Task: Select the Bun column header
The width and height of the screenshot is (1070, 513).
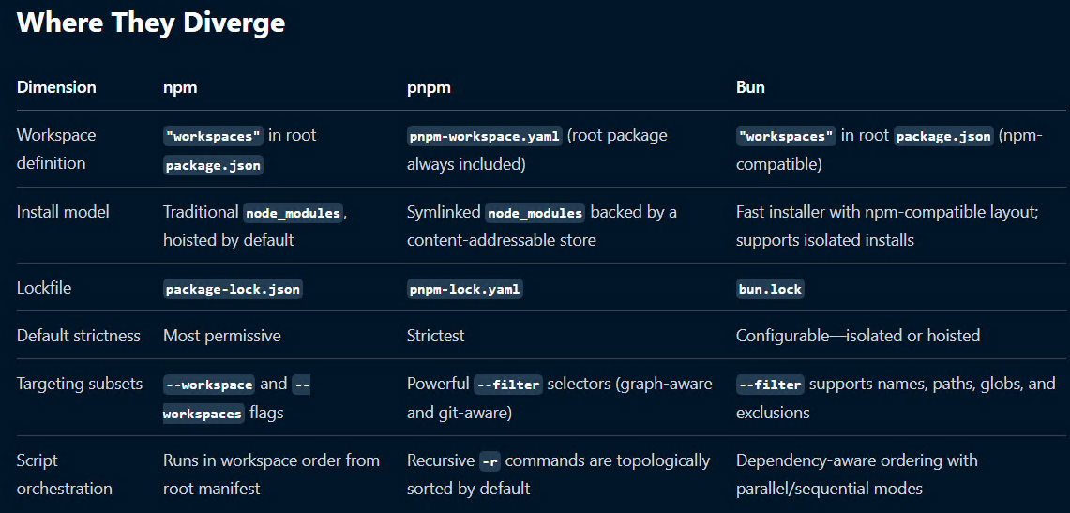Action: [750, 87]
